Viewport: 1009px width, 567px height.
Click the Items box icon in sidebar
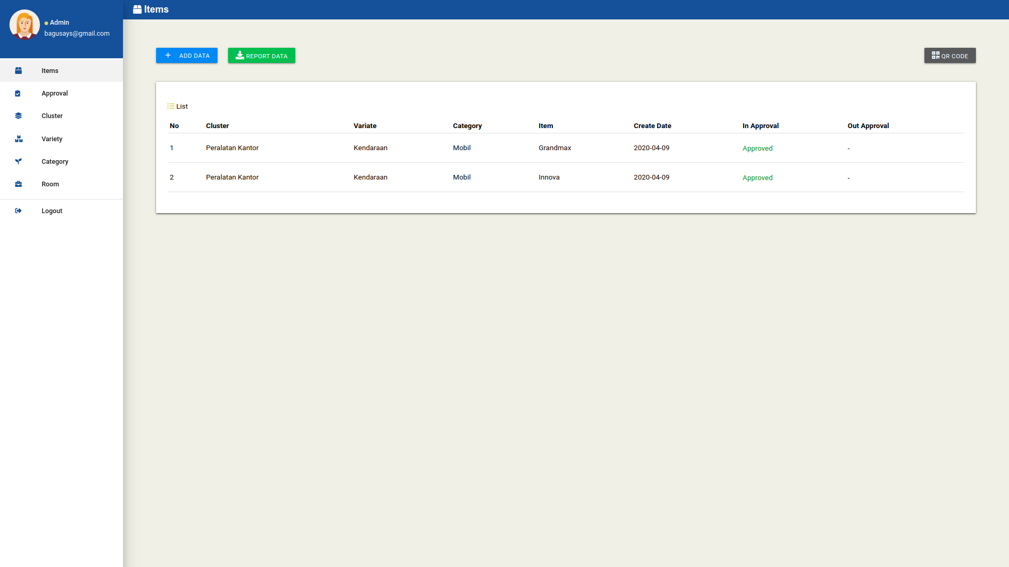(x=18, y=70)
